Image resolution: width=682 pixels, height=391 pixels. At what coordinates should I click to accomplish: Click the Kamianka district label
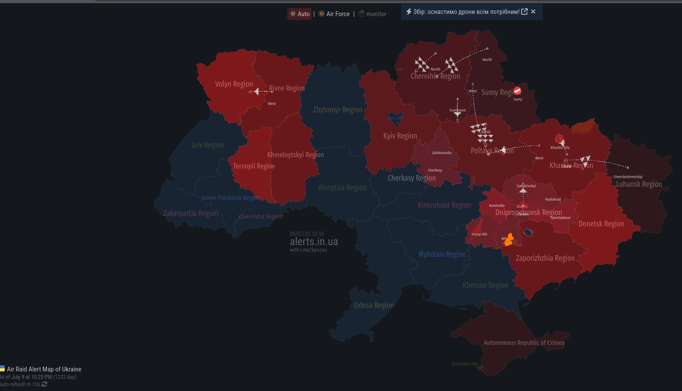[497, 206]
